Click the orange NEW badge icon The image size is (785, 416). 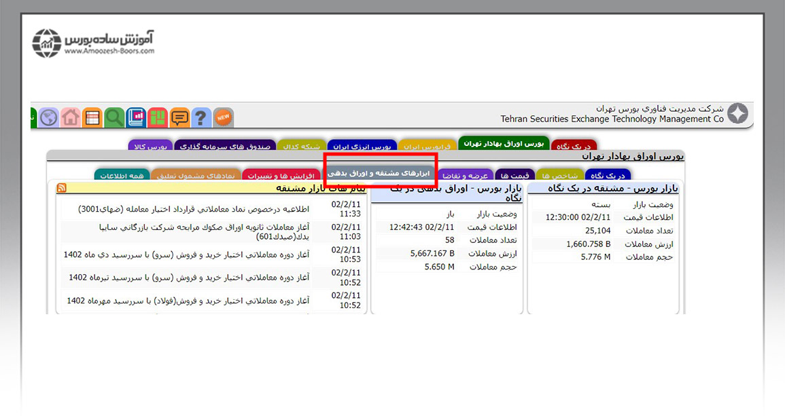[223, 117]
